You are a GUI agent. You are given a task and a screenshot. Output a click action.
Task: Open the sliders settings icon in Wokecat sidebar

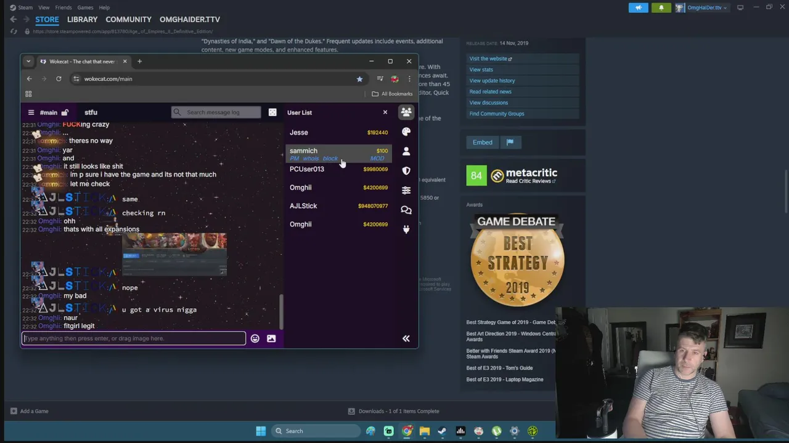(x=406, y=190)
